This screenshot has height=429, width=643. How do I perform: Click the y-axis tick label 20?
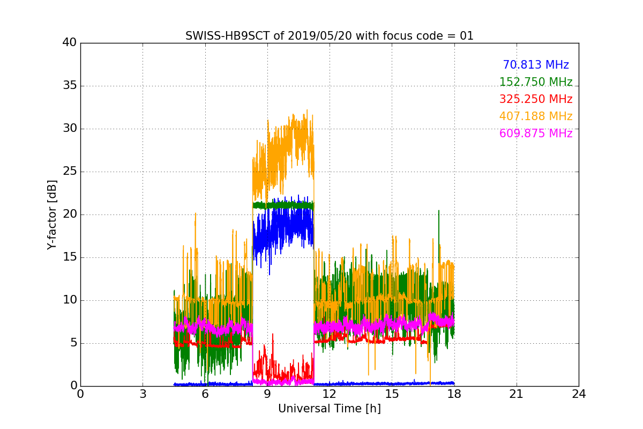pos(69,214)
